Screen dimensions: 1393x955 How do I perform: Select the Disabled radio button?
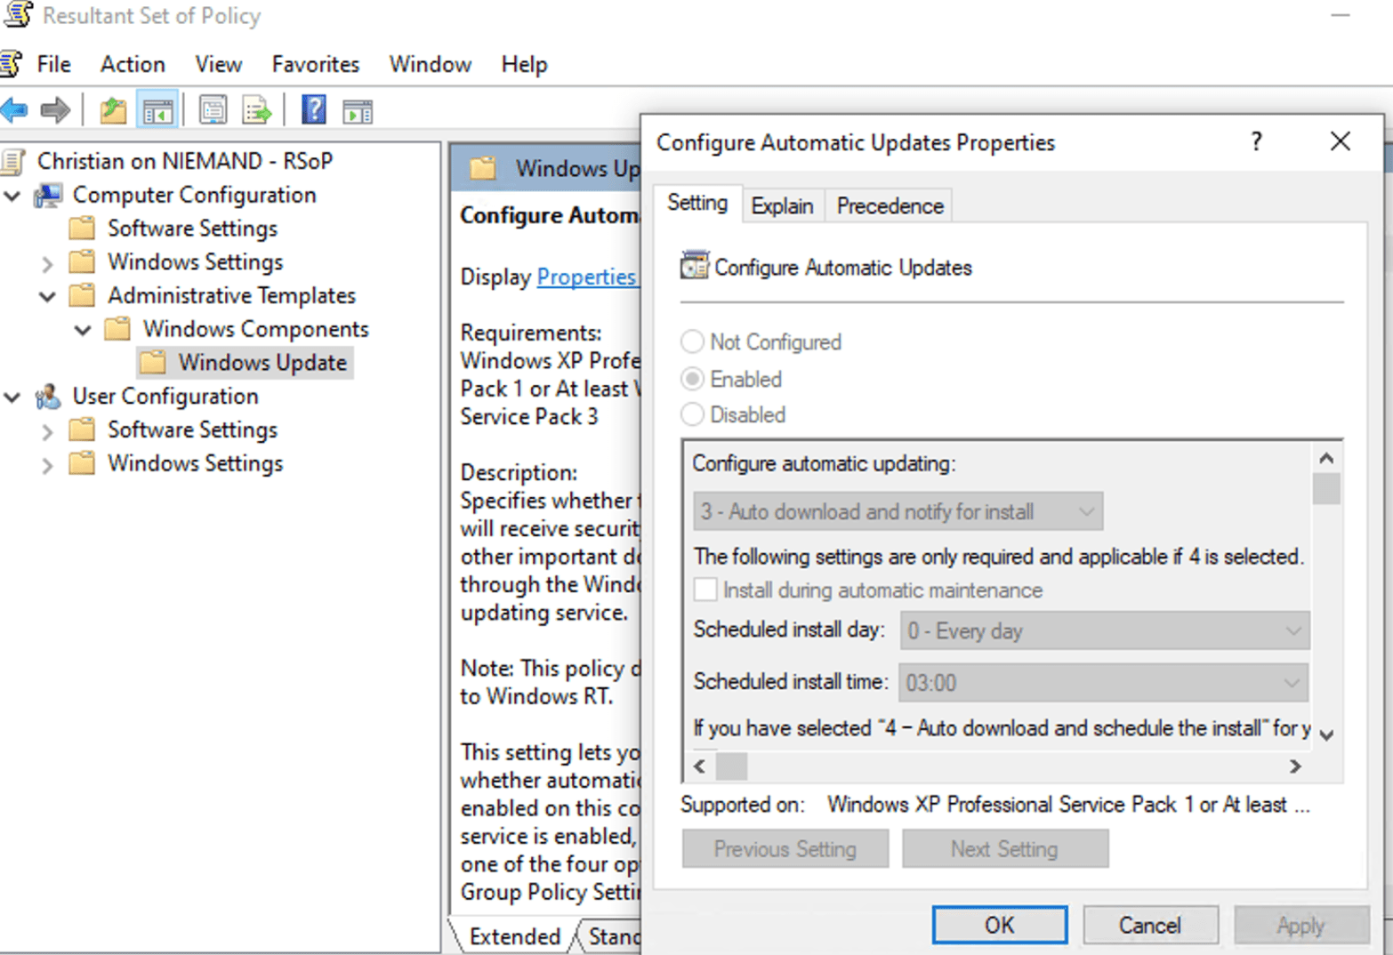click(692, 414)
